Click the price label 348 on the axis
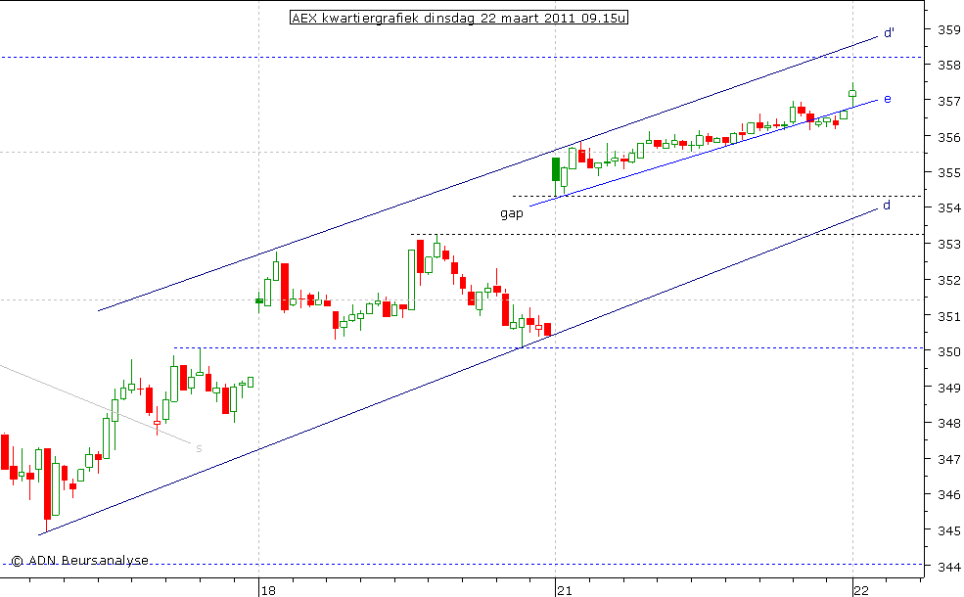Screen dimensions: 964x597 (x=948, y=424)
